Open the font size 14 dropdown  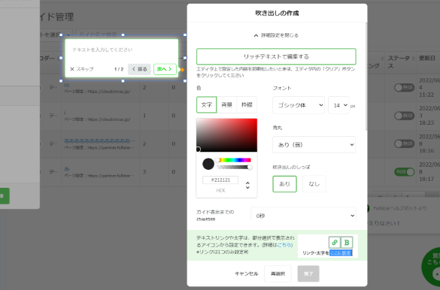point(338,105)
